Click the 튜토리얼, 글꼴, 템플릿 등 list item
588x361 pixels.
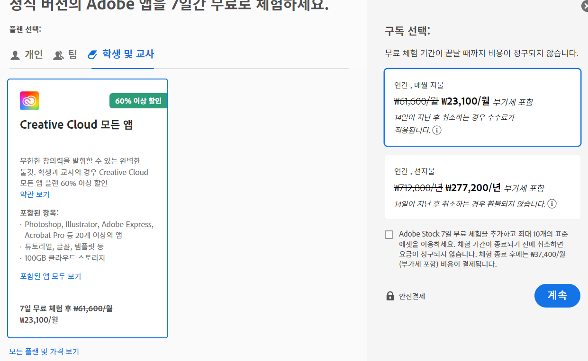64,247
